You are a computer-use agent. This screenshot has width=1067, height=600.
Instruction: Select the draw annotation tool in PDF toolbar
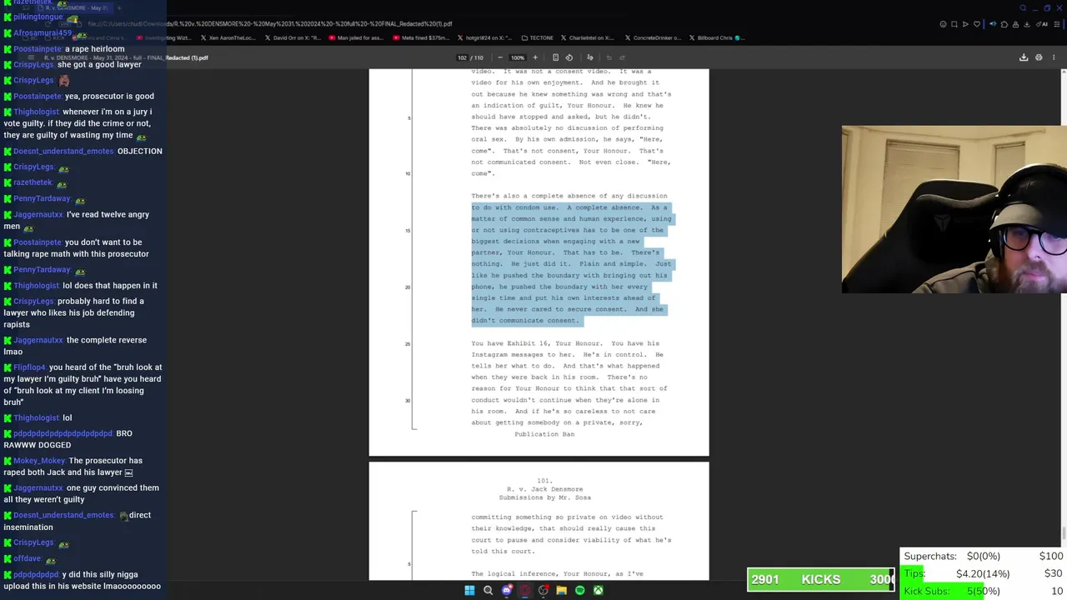(x=590, y=57)
